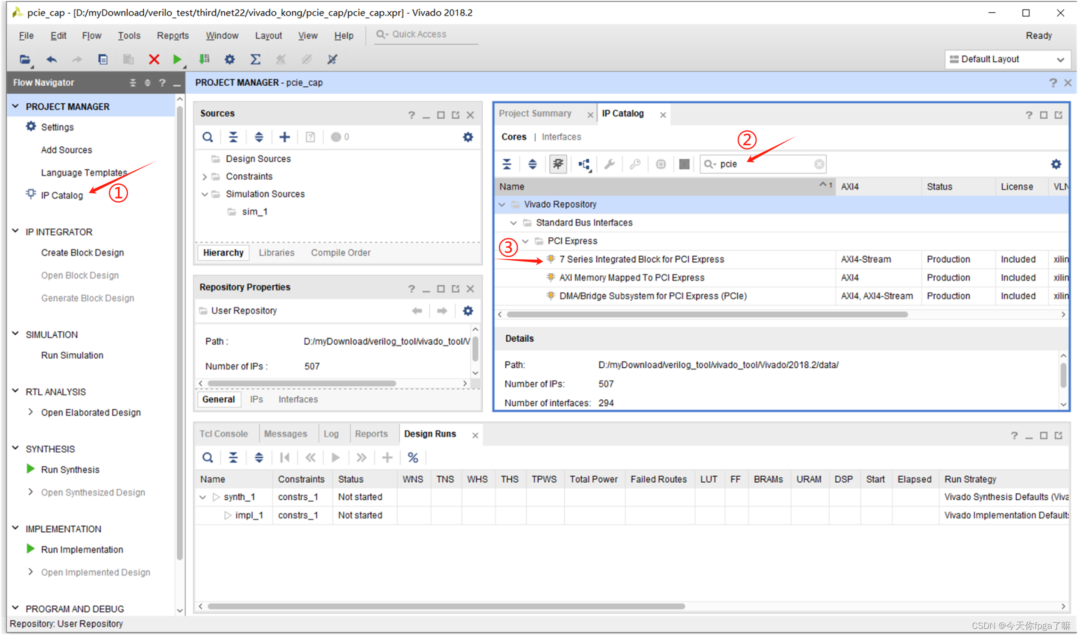Click the Program Device toolbar icon
This screenshot has height=635, width=1078.
(x=204, y=59)
